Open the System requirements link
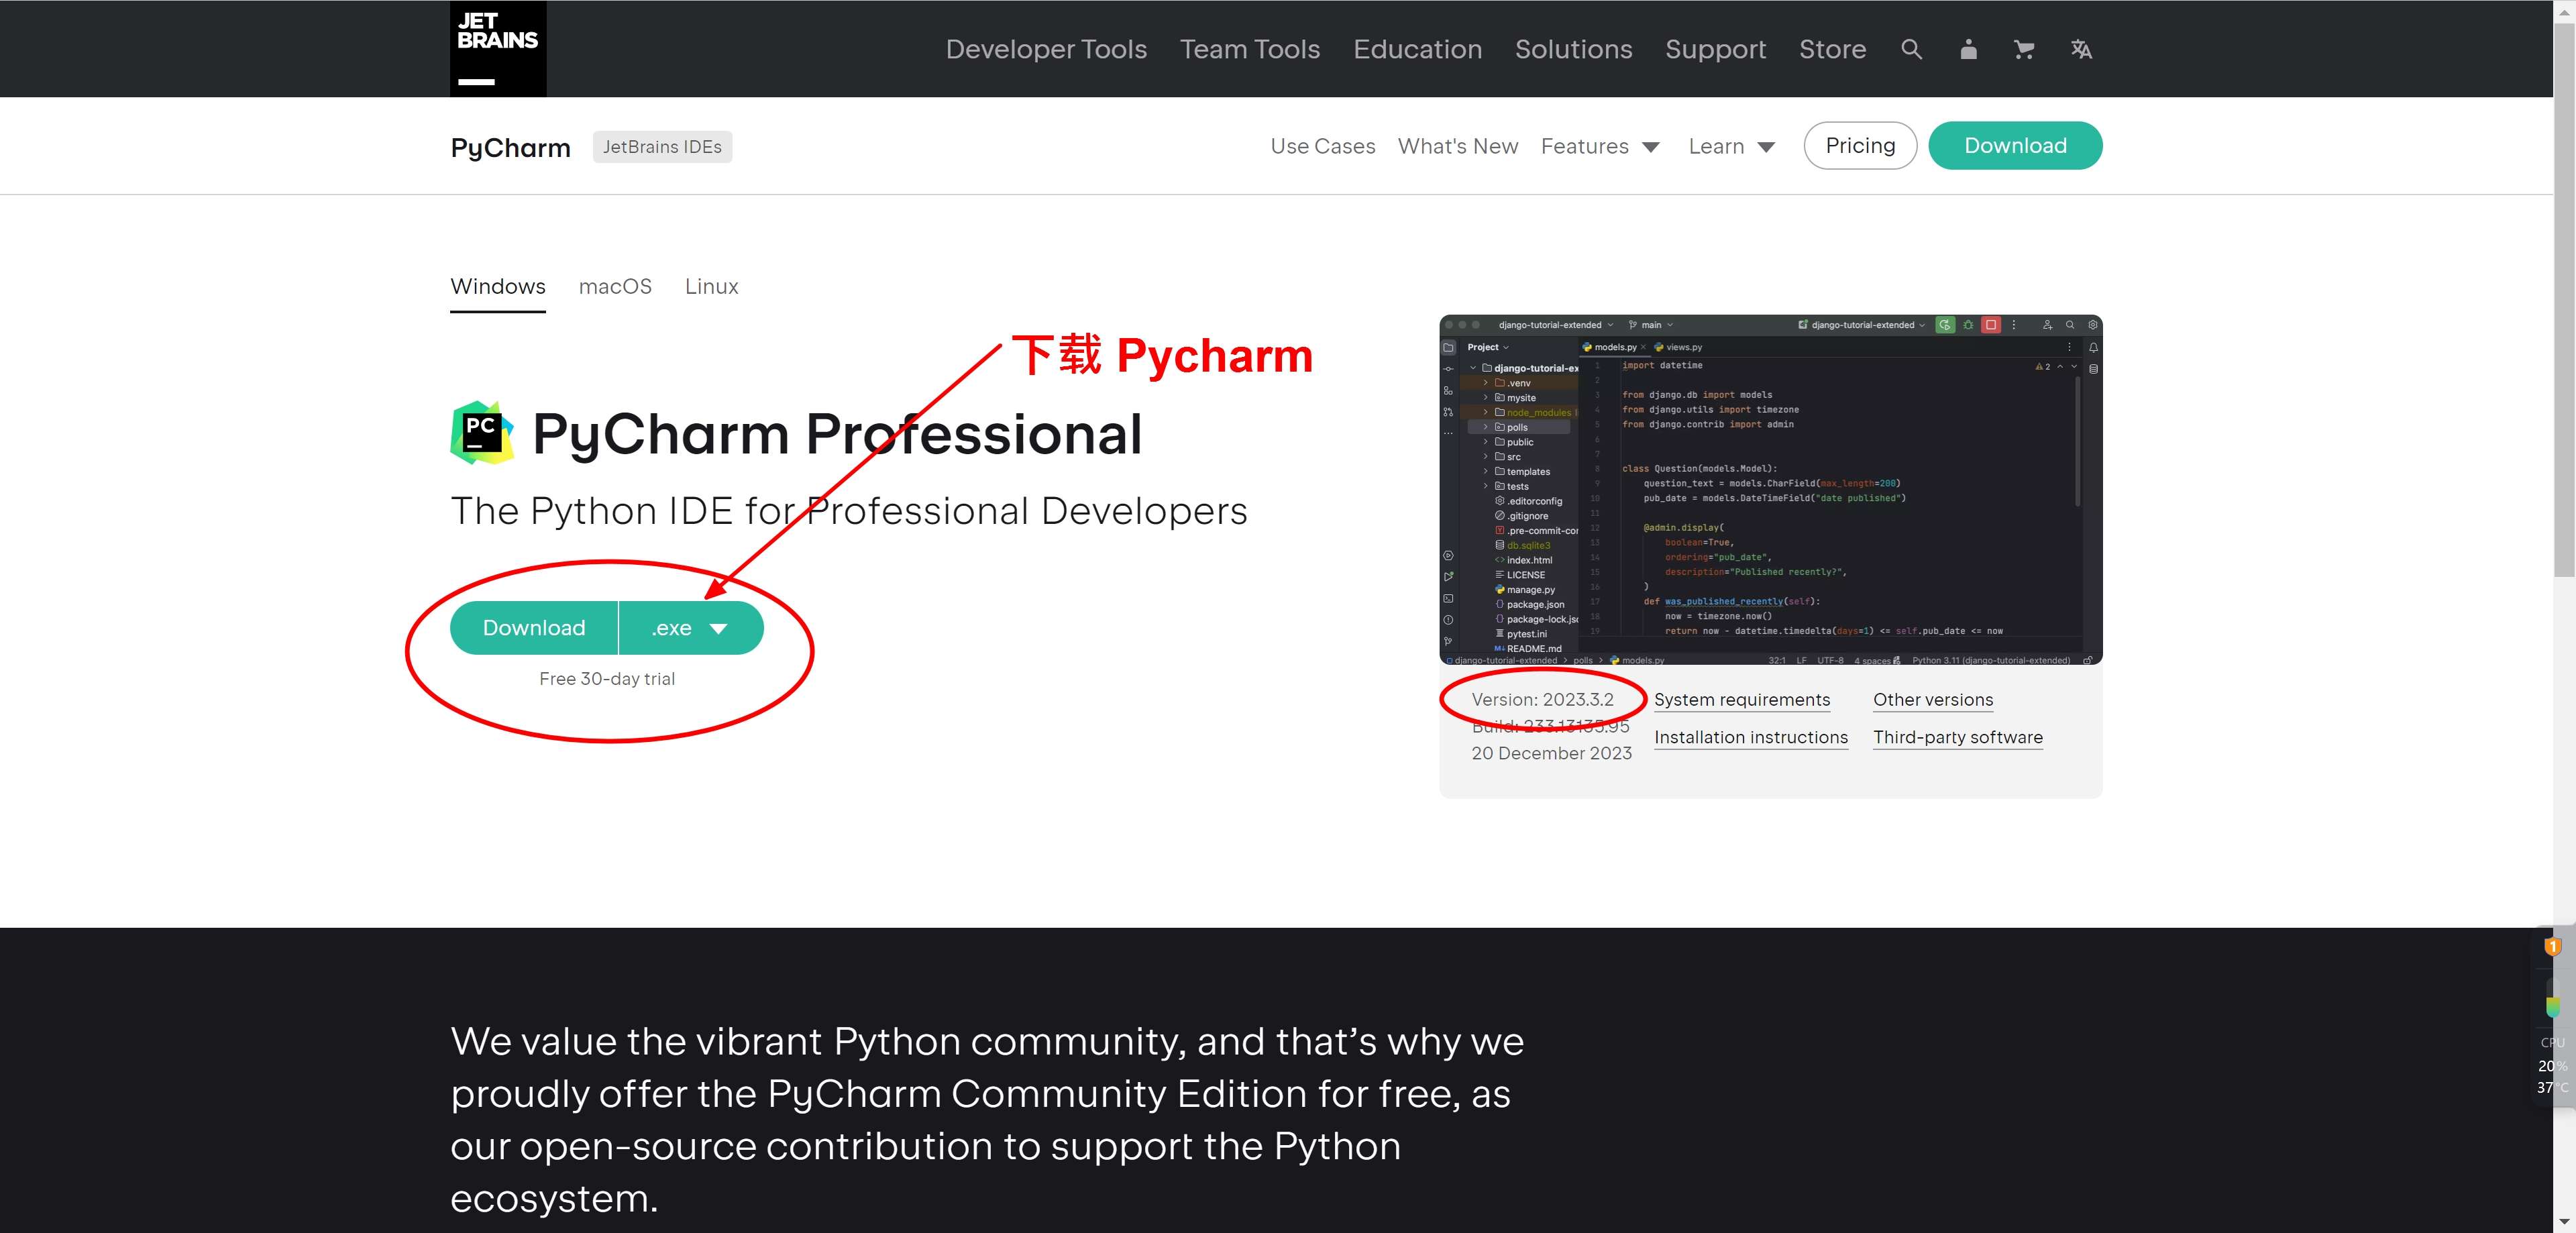 click(1742, 700)
